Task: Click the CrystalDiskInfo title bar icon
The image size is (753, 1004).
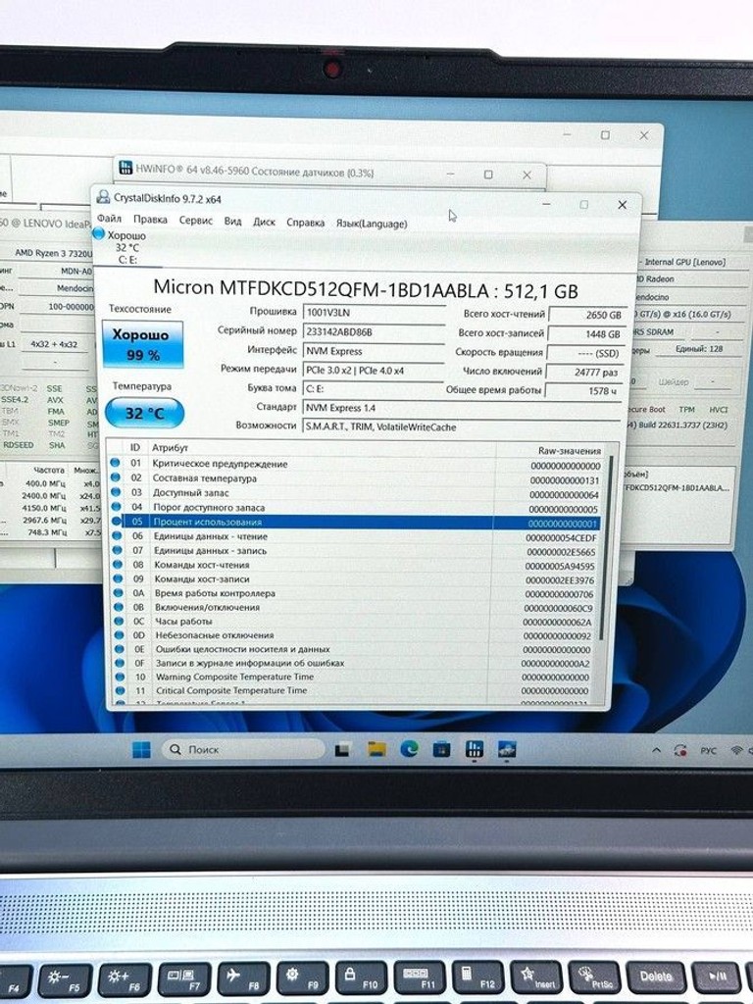Action: tap(103, 197)
